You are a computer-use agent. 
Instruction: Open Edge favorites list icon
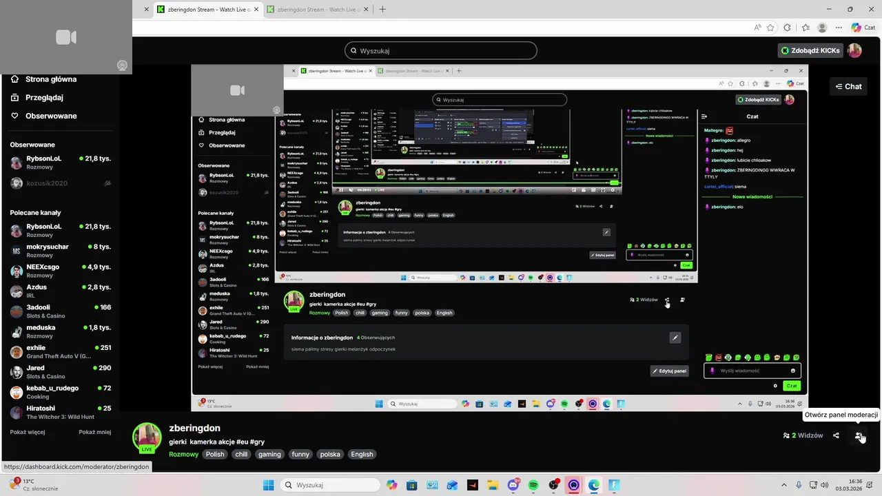tap(806, 28)
